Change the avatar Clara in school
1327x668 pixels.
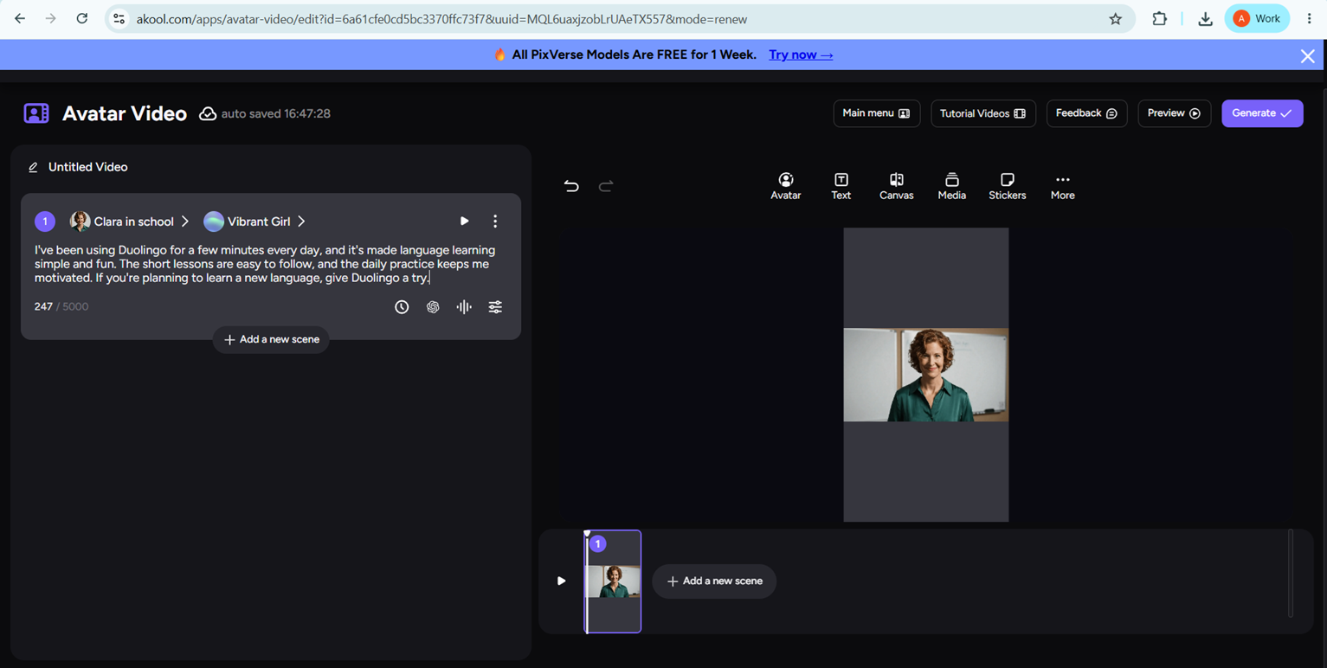click(x=129, y=222)
